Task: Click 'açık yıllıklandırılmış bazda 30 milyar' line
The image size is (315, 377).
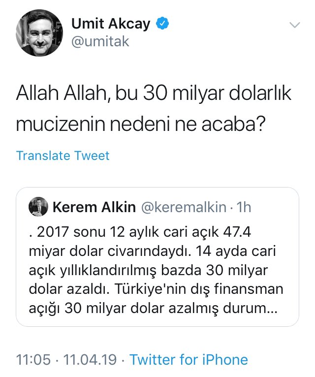Action: (x=148, y=271)
